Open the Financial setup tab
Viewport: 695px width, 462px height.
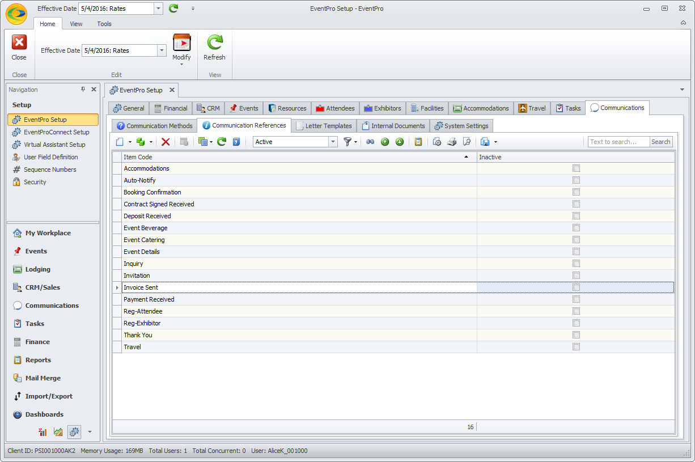tap(171, 108)
